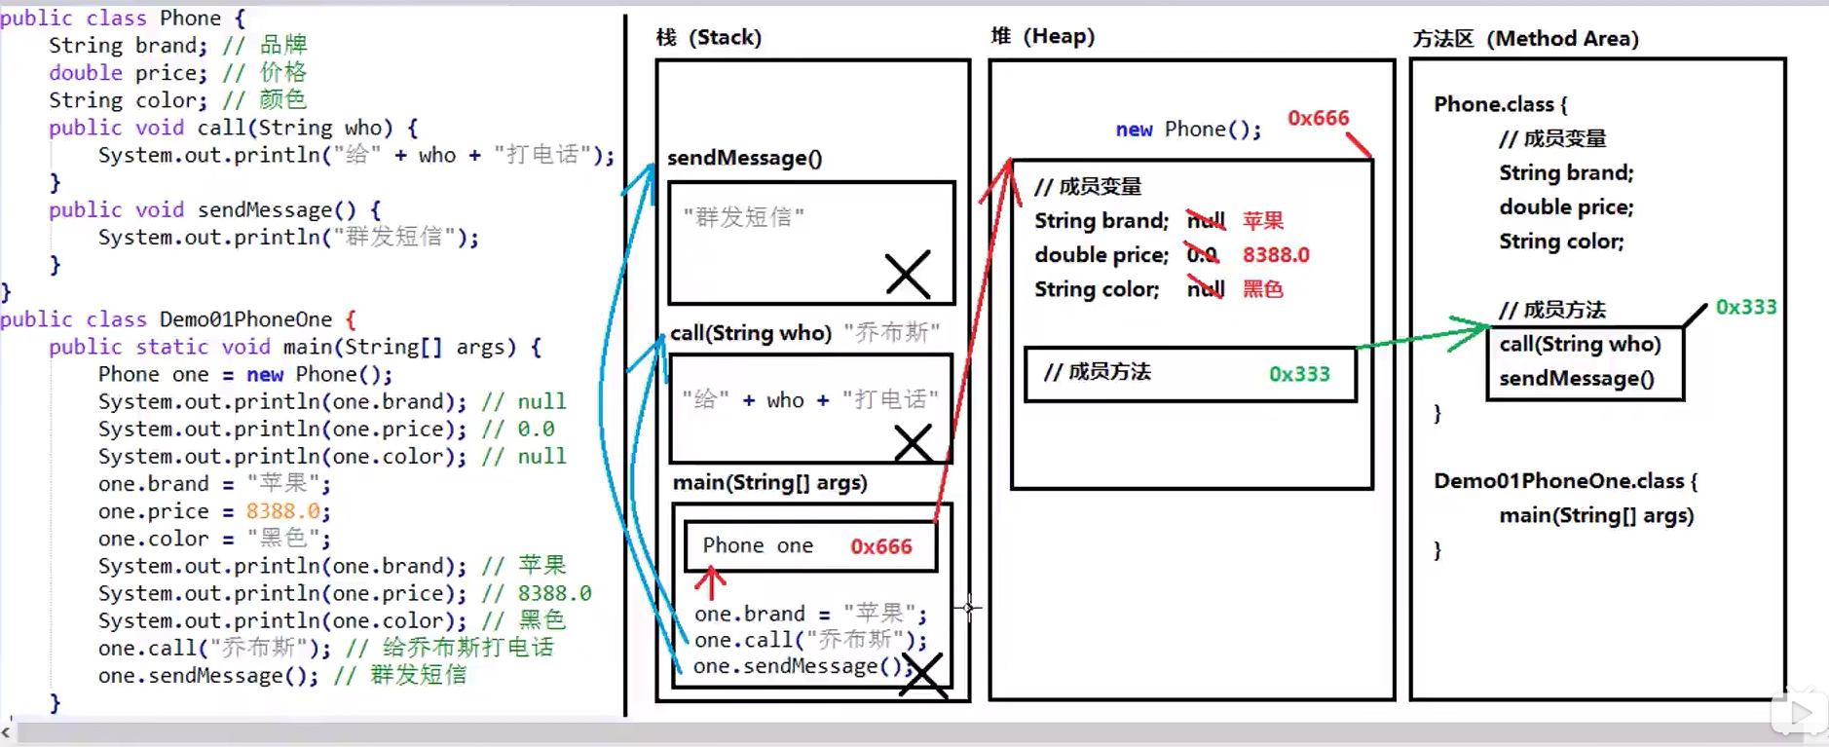Click the crossed-out null next to String brand

point(1205,221)
